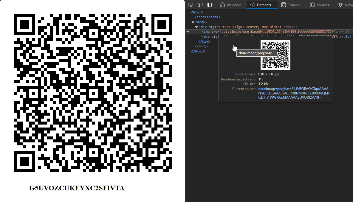The height and width of the screenshot is (202, 353).
Task: Open the Sources panel
Action: click(320, 5)
